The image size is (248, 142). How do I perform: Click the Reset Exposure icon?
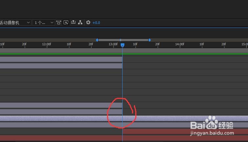88,22
